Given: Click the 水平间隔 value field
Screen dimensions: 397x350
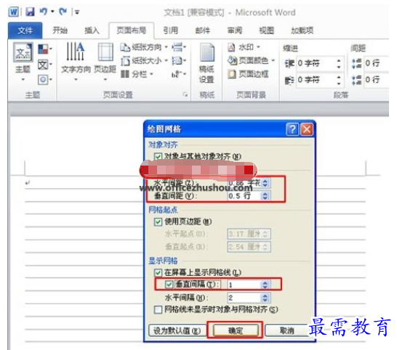Looking at the screenshot, I should [244, 298].
